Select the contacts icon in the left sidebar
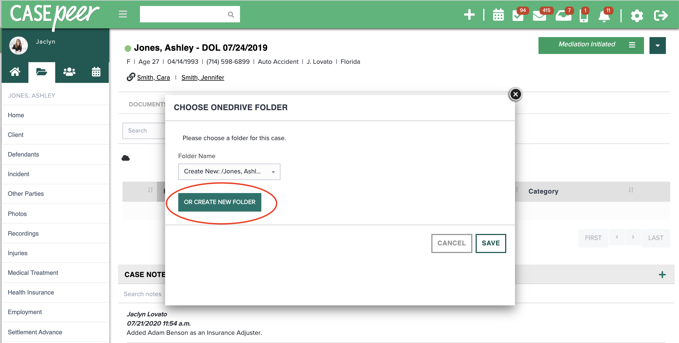The height and width of the screenshot is (343, 679). [x=69, y=72]
